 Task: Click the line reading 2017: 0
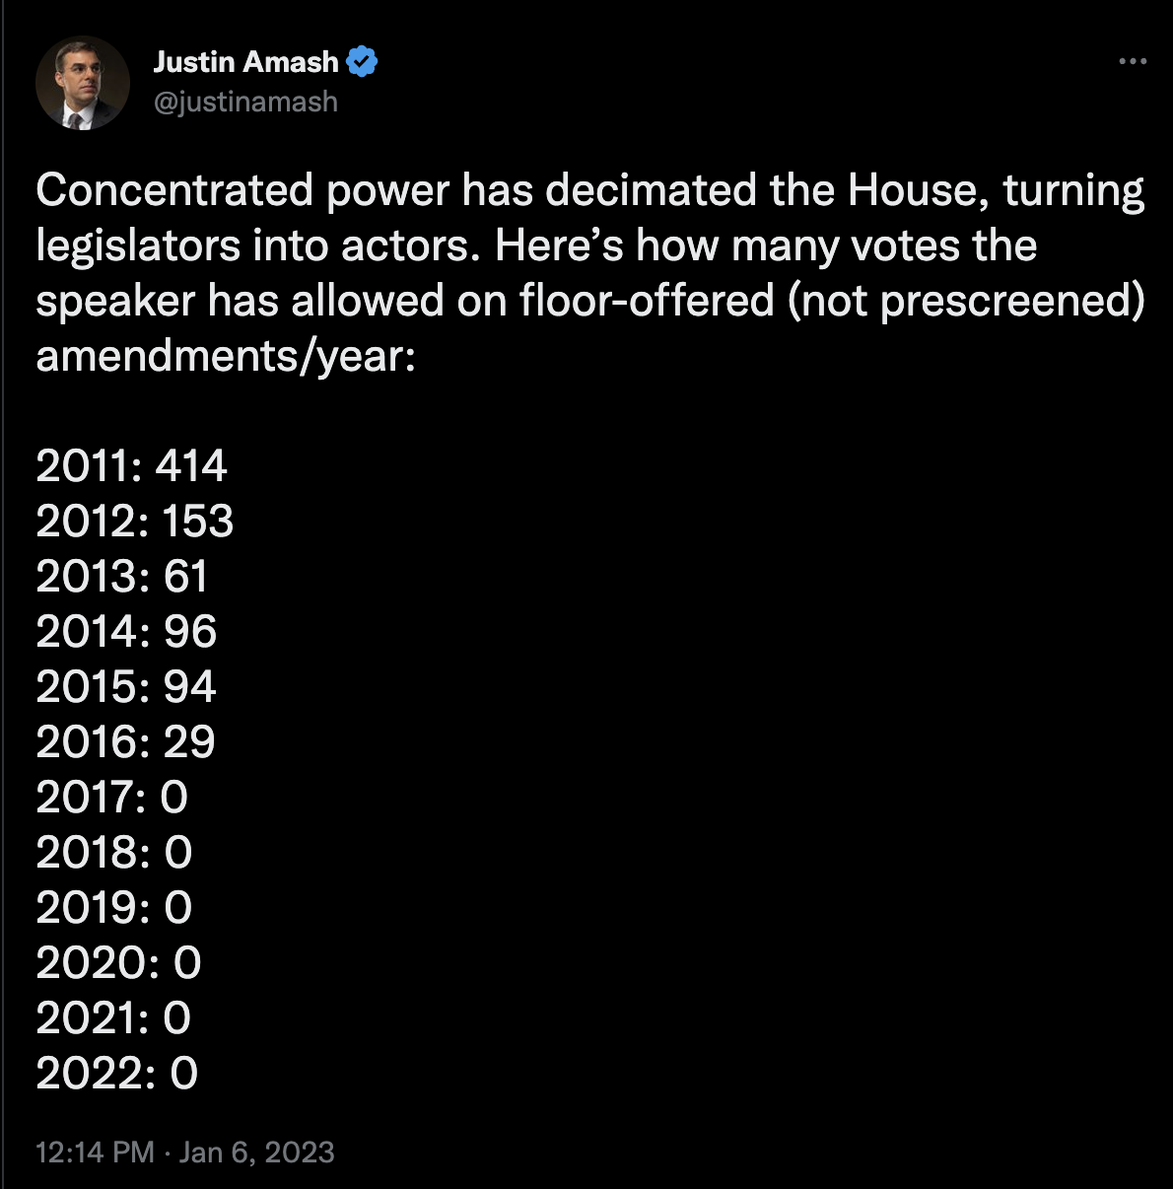click(x=111, y=797)
